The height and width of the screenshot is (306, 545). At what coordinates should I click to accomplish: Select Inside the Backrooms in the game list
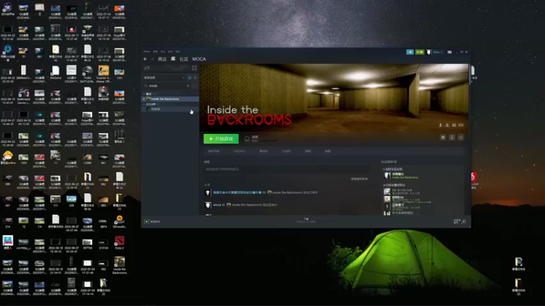pyautogui.click(x=170, y=99)
